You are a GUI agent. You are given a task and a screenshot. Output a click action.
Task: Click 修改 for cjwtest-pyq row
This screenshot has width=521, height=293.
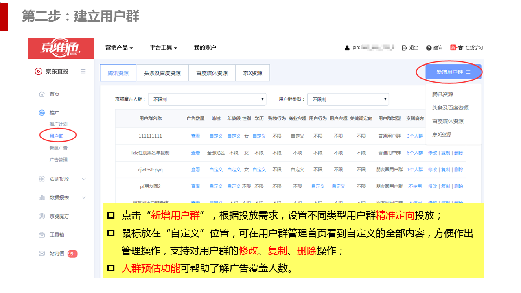[x=433, y=170]
